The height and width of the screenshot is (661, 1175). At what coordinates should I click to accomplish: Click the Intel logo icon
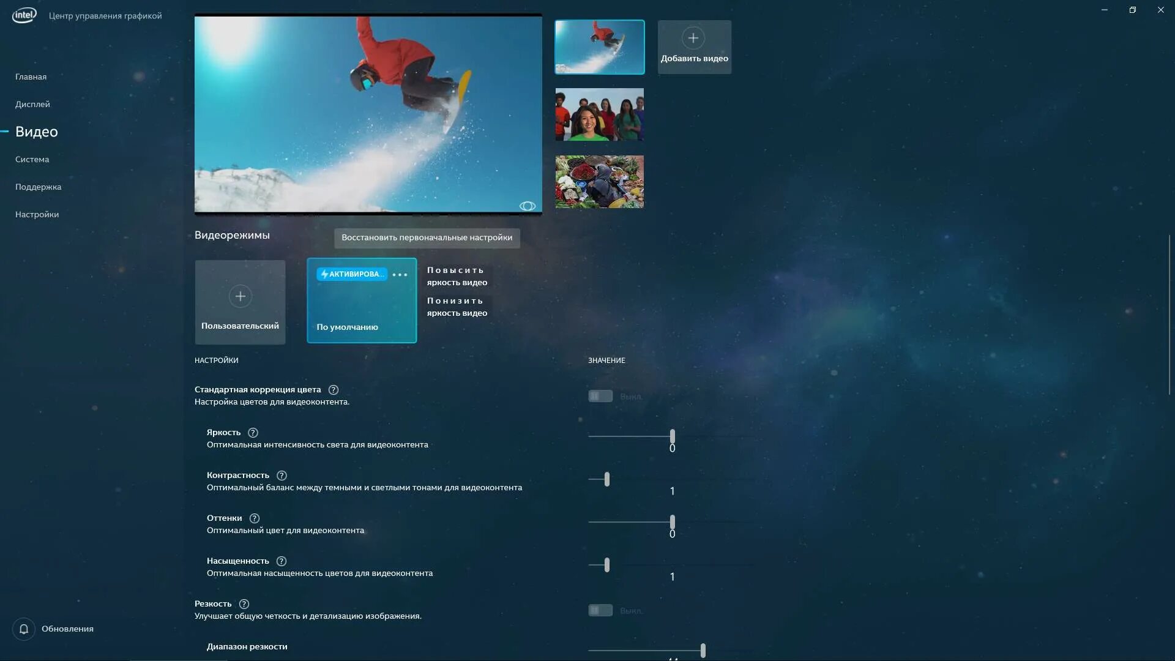click(x=24, y=15)
